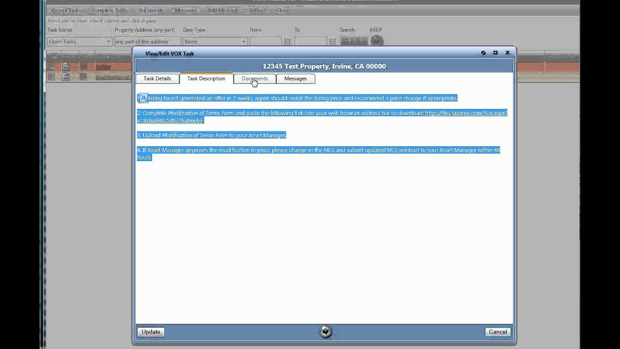Click Refresh in the background toolbar

click(x=258, y=10)
